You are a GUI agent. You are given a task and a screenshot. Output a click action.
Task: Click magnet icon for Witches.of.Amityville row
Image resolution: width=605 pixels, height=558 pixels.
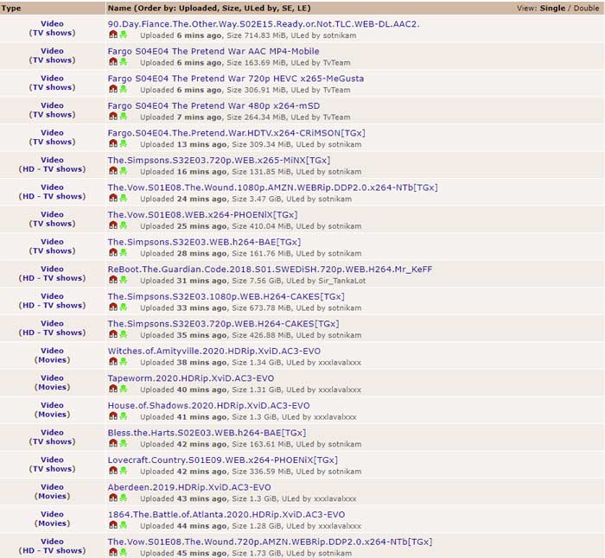click(113, 362)
